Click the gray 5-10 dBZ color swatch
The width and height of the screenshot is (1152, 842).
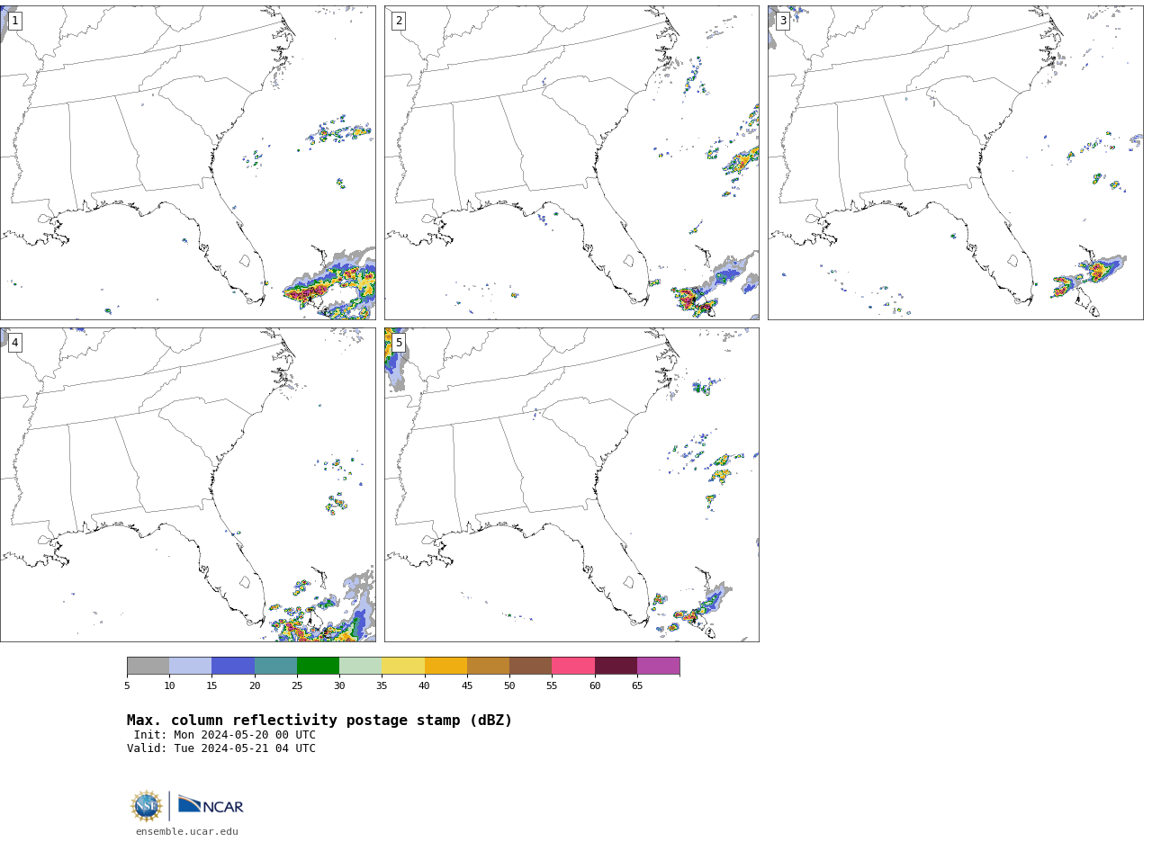[x=148, y=666]
